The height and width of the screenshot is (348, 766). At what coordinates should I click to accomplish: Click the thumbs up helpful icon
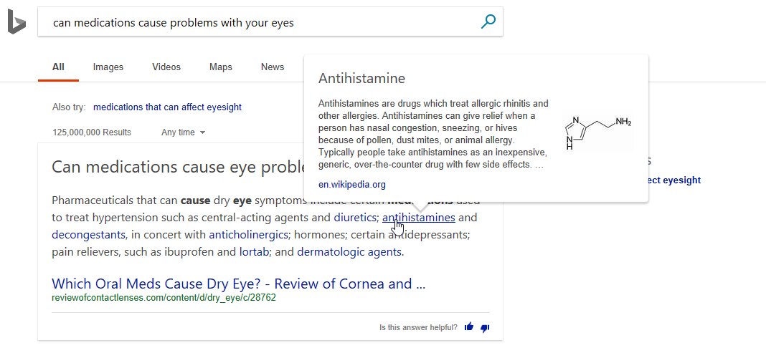tap(469, 327)
